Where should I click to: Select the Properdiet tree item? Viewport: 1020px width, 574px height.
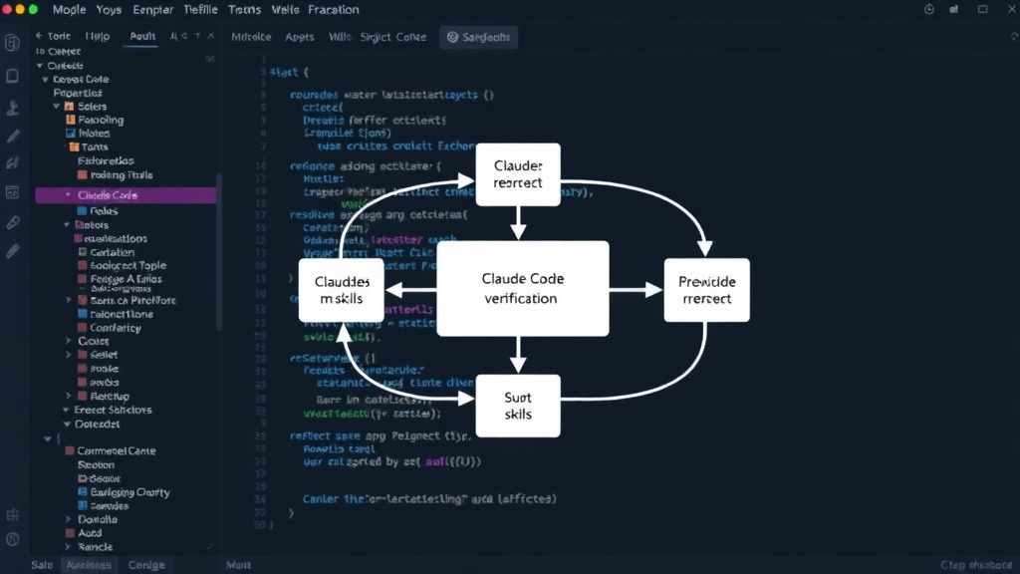click(78, 93)
